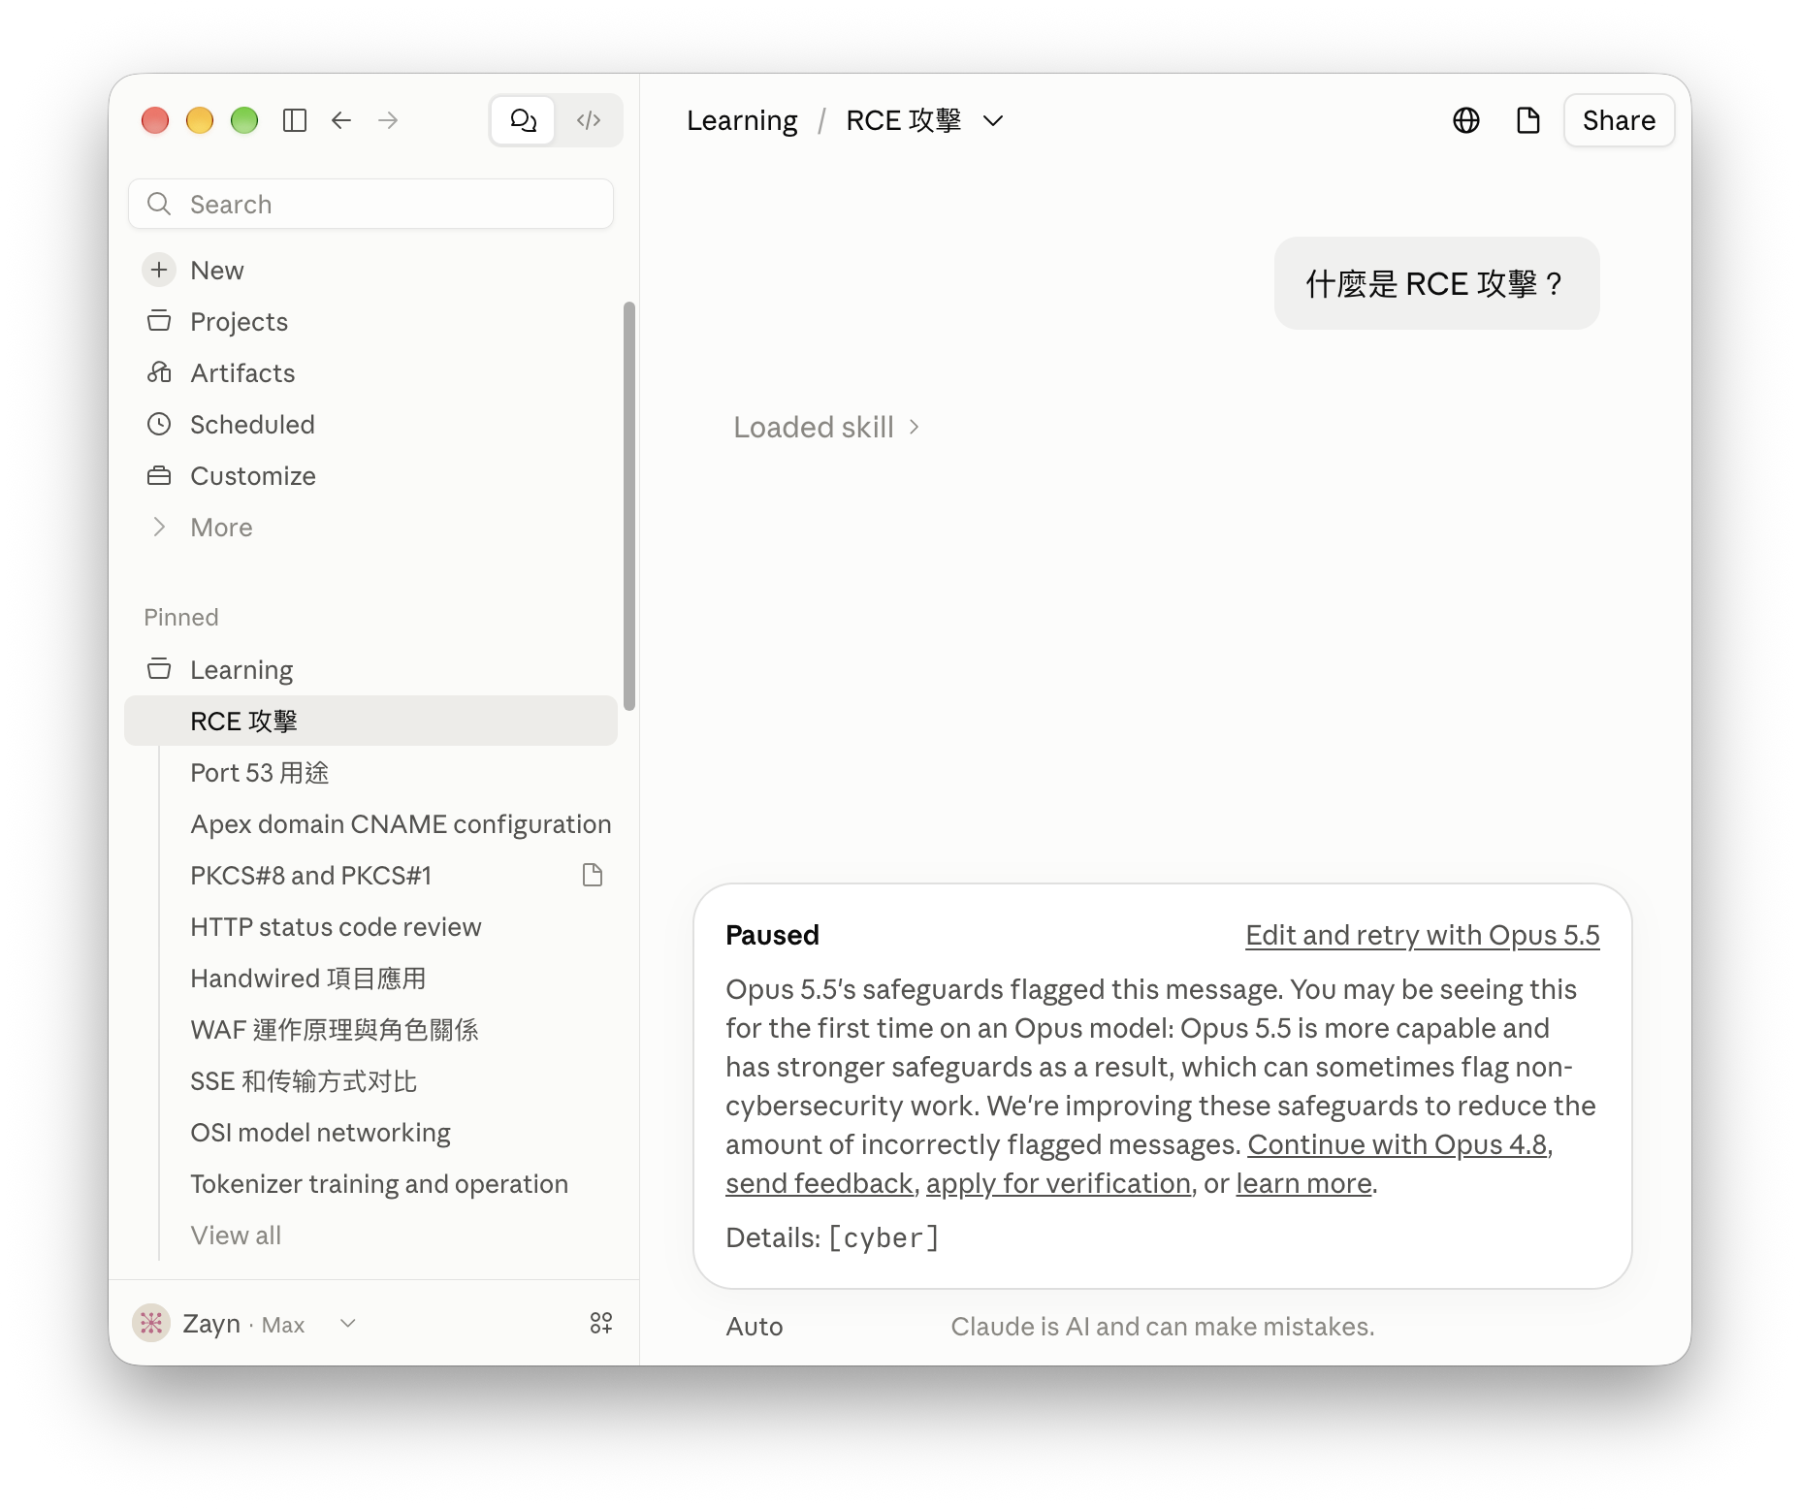1800x1509 pixels.
Task: Open the Auto model selector
Action: coord(755,1326)
